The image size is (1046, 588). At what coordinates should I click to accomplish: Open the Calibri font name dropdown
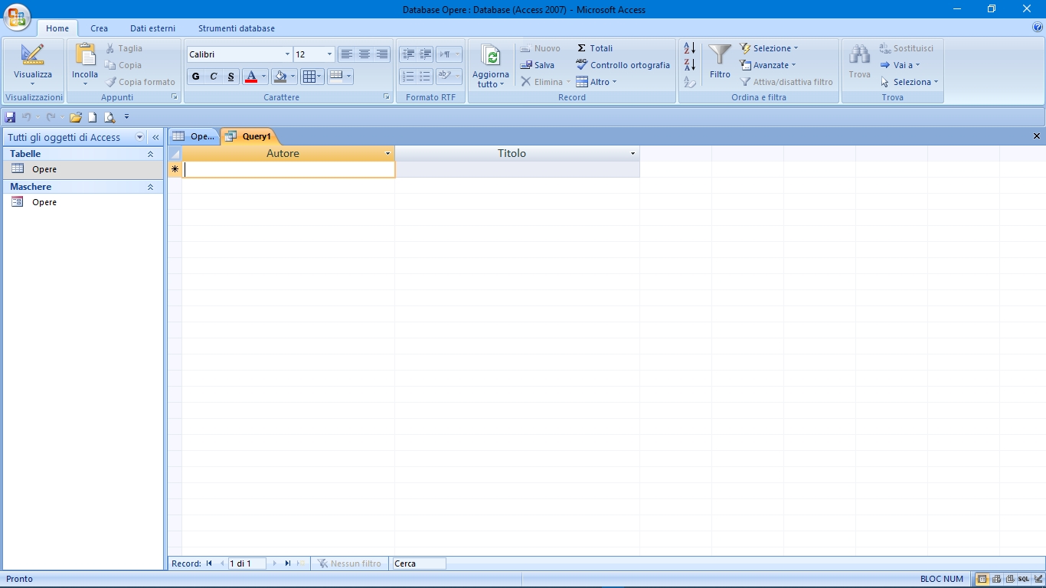[x=287, y=54]
